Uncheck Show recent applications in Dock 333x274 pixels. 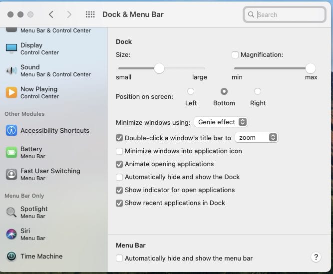click(119, 203)
